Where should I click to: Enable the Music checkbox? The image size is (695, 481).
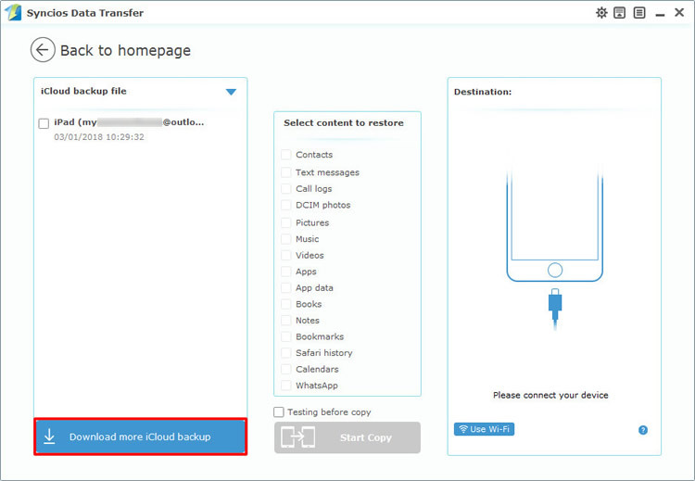tap(286, 239)
